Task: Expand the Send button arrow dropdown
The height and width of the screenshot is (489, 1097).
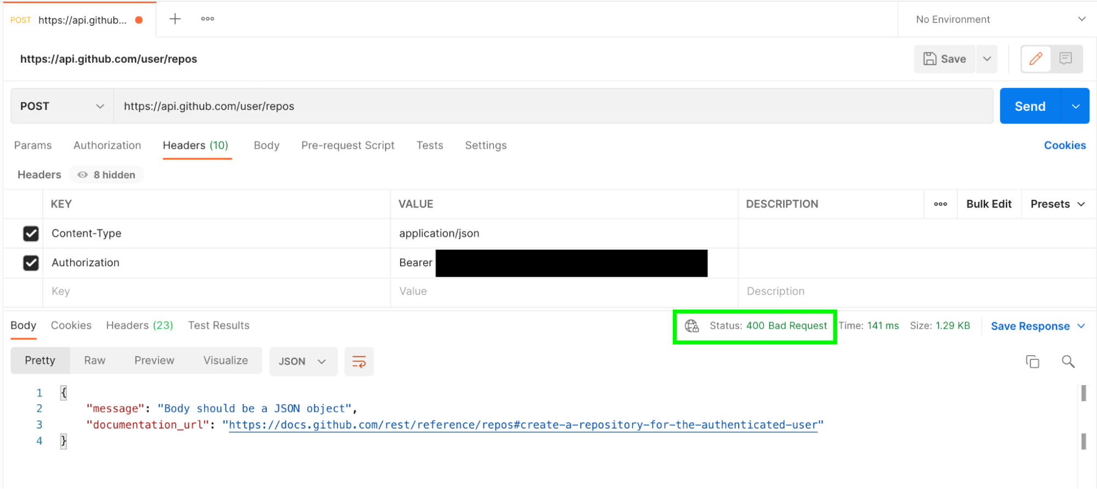Action: point(1076,106)
